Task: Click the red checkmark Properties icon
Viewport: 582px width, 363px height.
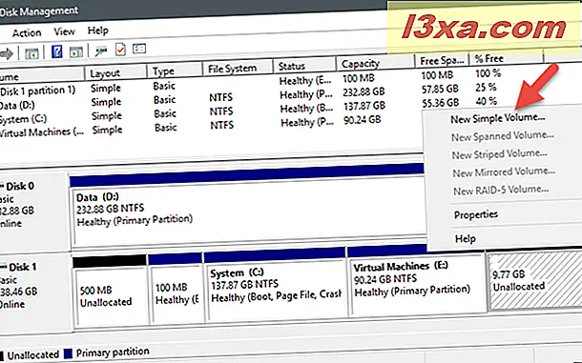Action: pos(120,49)
